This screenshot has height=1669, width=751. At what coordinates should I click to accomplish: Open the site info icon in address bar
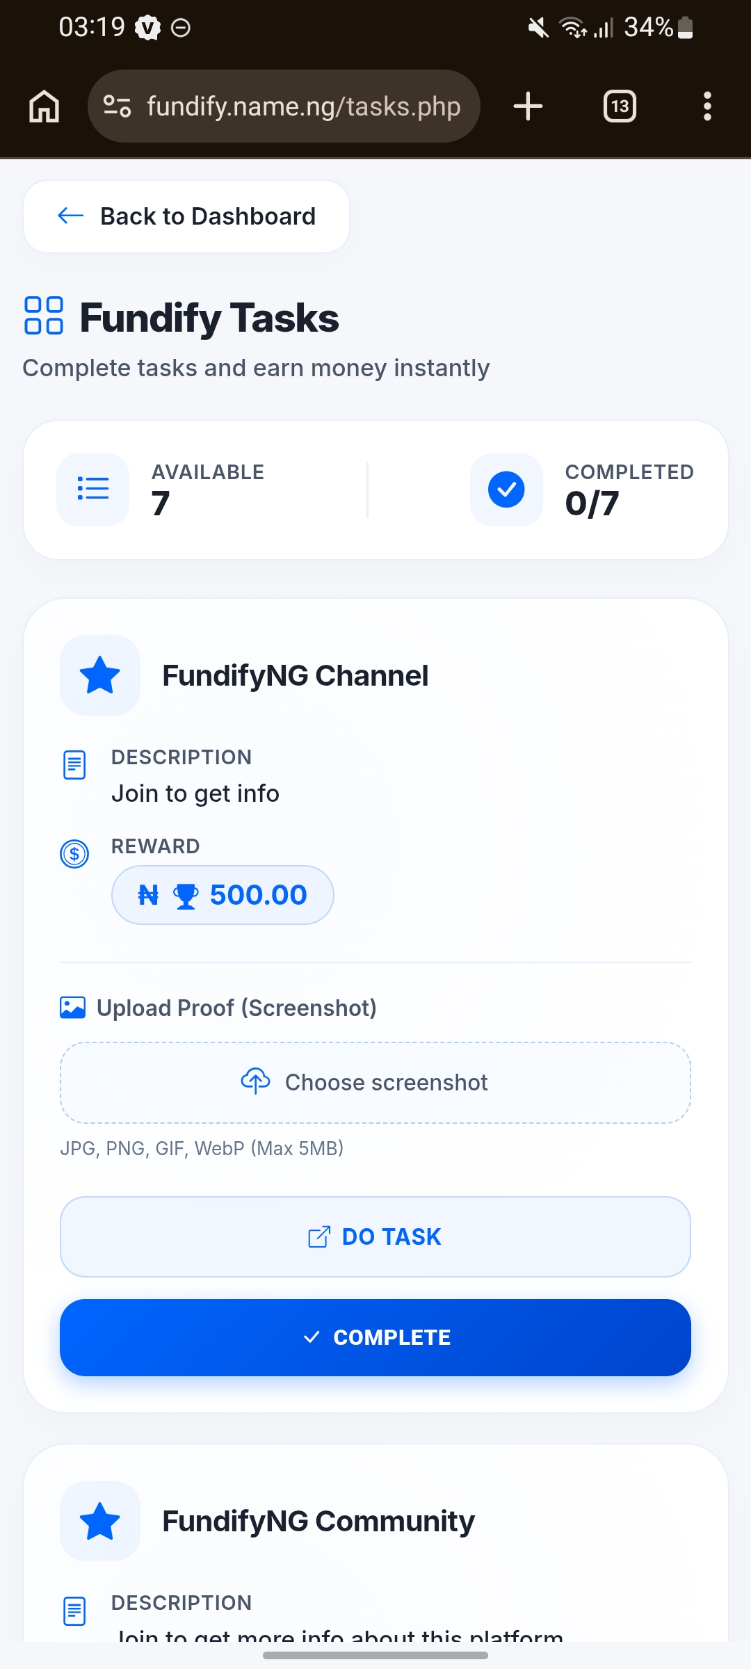(x=117, y=106)
